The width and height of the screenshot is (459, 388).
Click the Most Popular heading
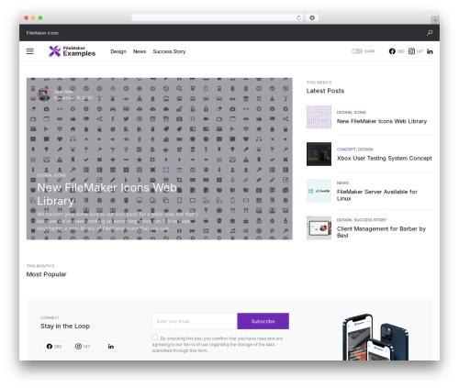[46, 274]
